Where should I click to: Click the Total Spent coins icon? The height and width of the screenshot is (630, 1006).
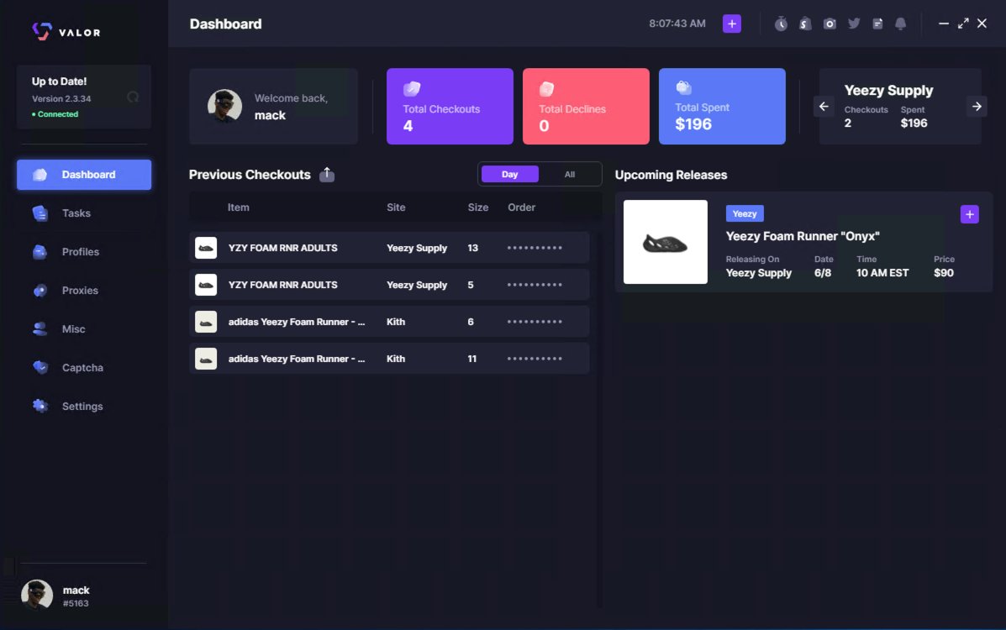click(x=683, y=87)
